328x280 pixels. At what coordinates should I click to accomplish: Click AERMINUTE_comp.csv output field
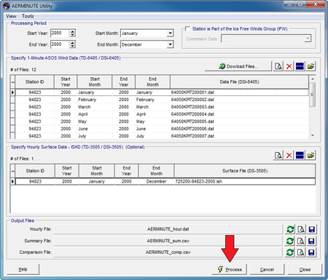(168, 252)
